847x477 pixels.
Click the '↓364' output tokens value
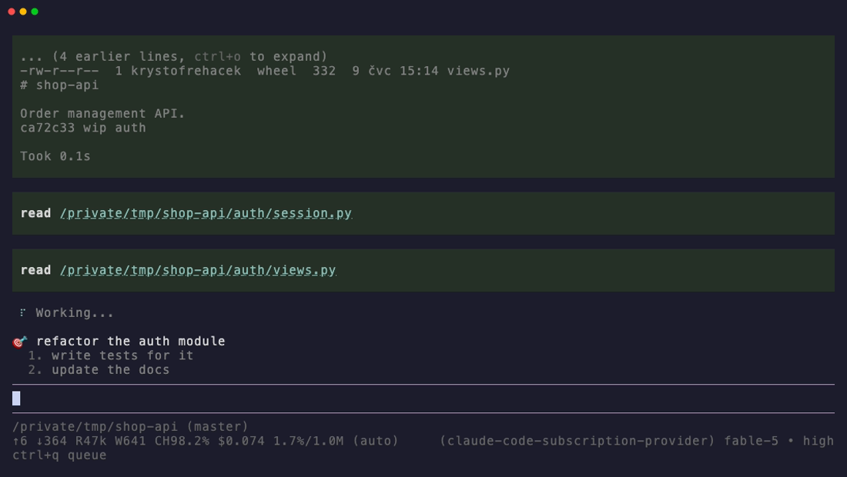(x=52, y=441)
